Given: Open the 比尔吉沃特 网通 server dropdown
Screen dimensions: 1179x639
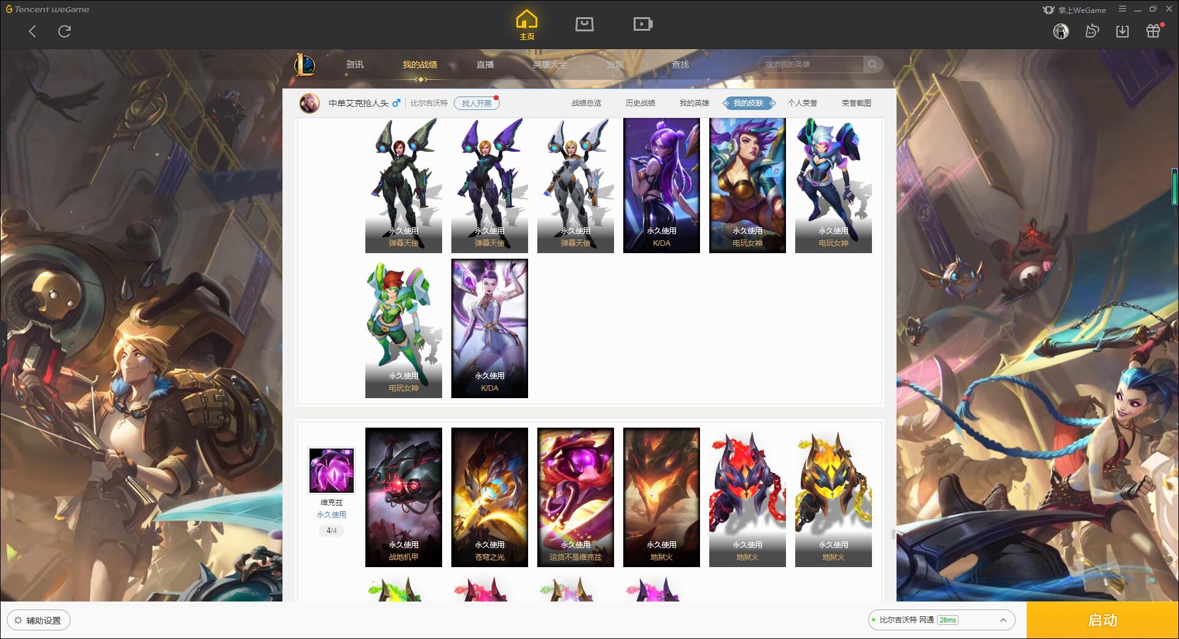Looking at the screenshot, I should click(941, 620).
